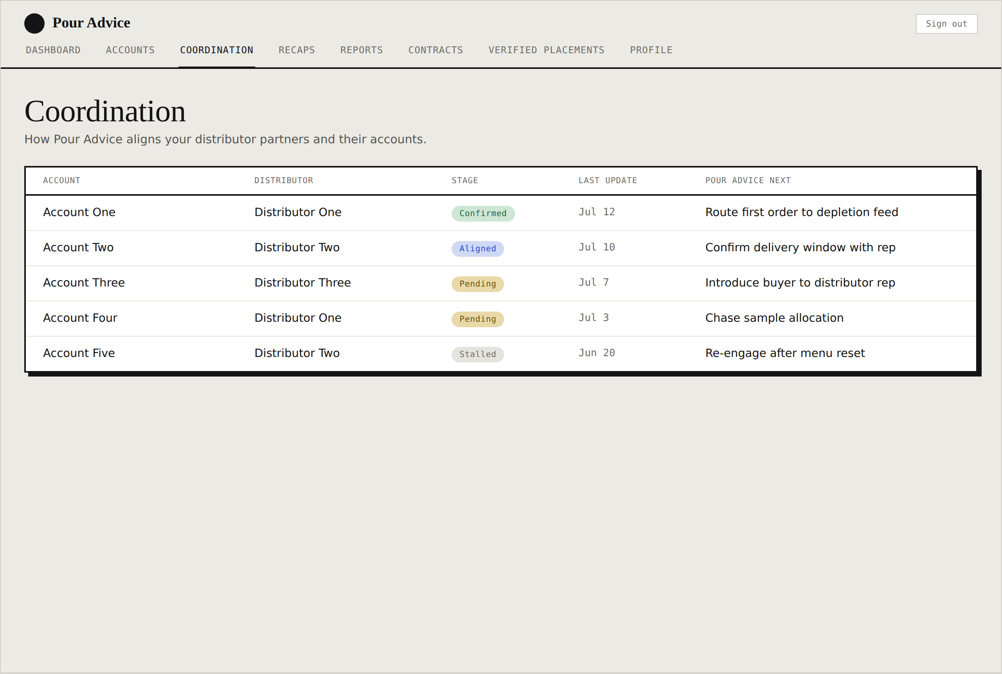Image resolution: width=1002 pixels, height=674 pixels.
Task: Click the Pending badge for Account Three
Action: click(x=478, y=284)
